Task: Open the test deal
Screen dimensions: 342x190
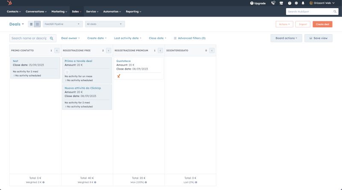Action: [15, 61]
